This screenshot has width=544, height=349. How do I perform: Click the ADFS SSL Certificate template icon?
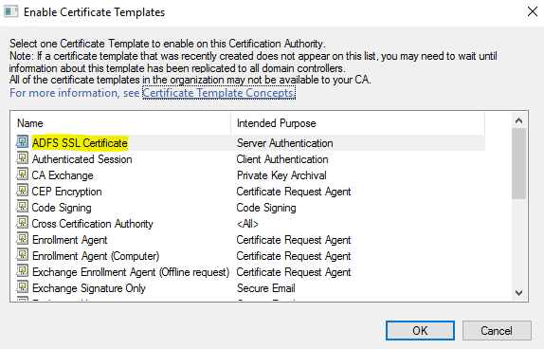(x=22, y=142)
